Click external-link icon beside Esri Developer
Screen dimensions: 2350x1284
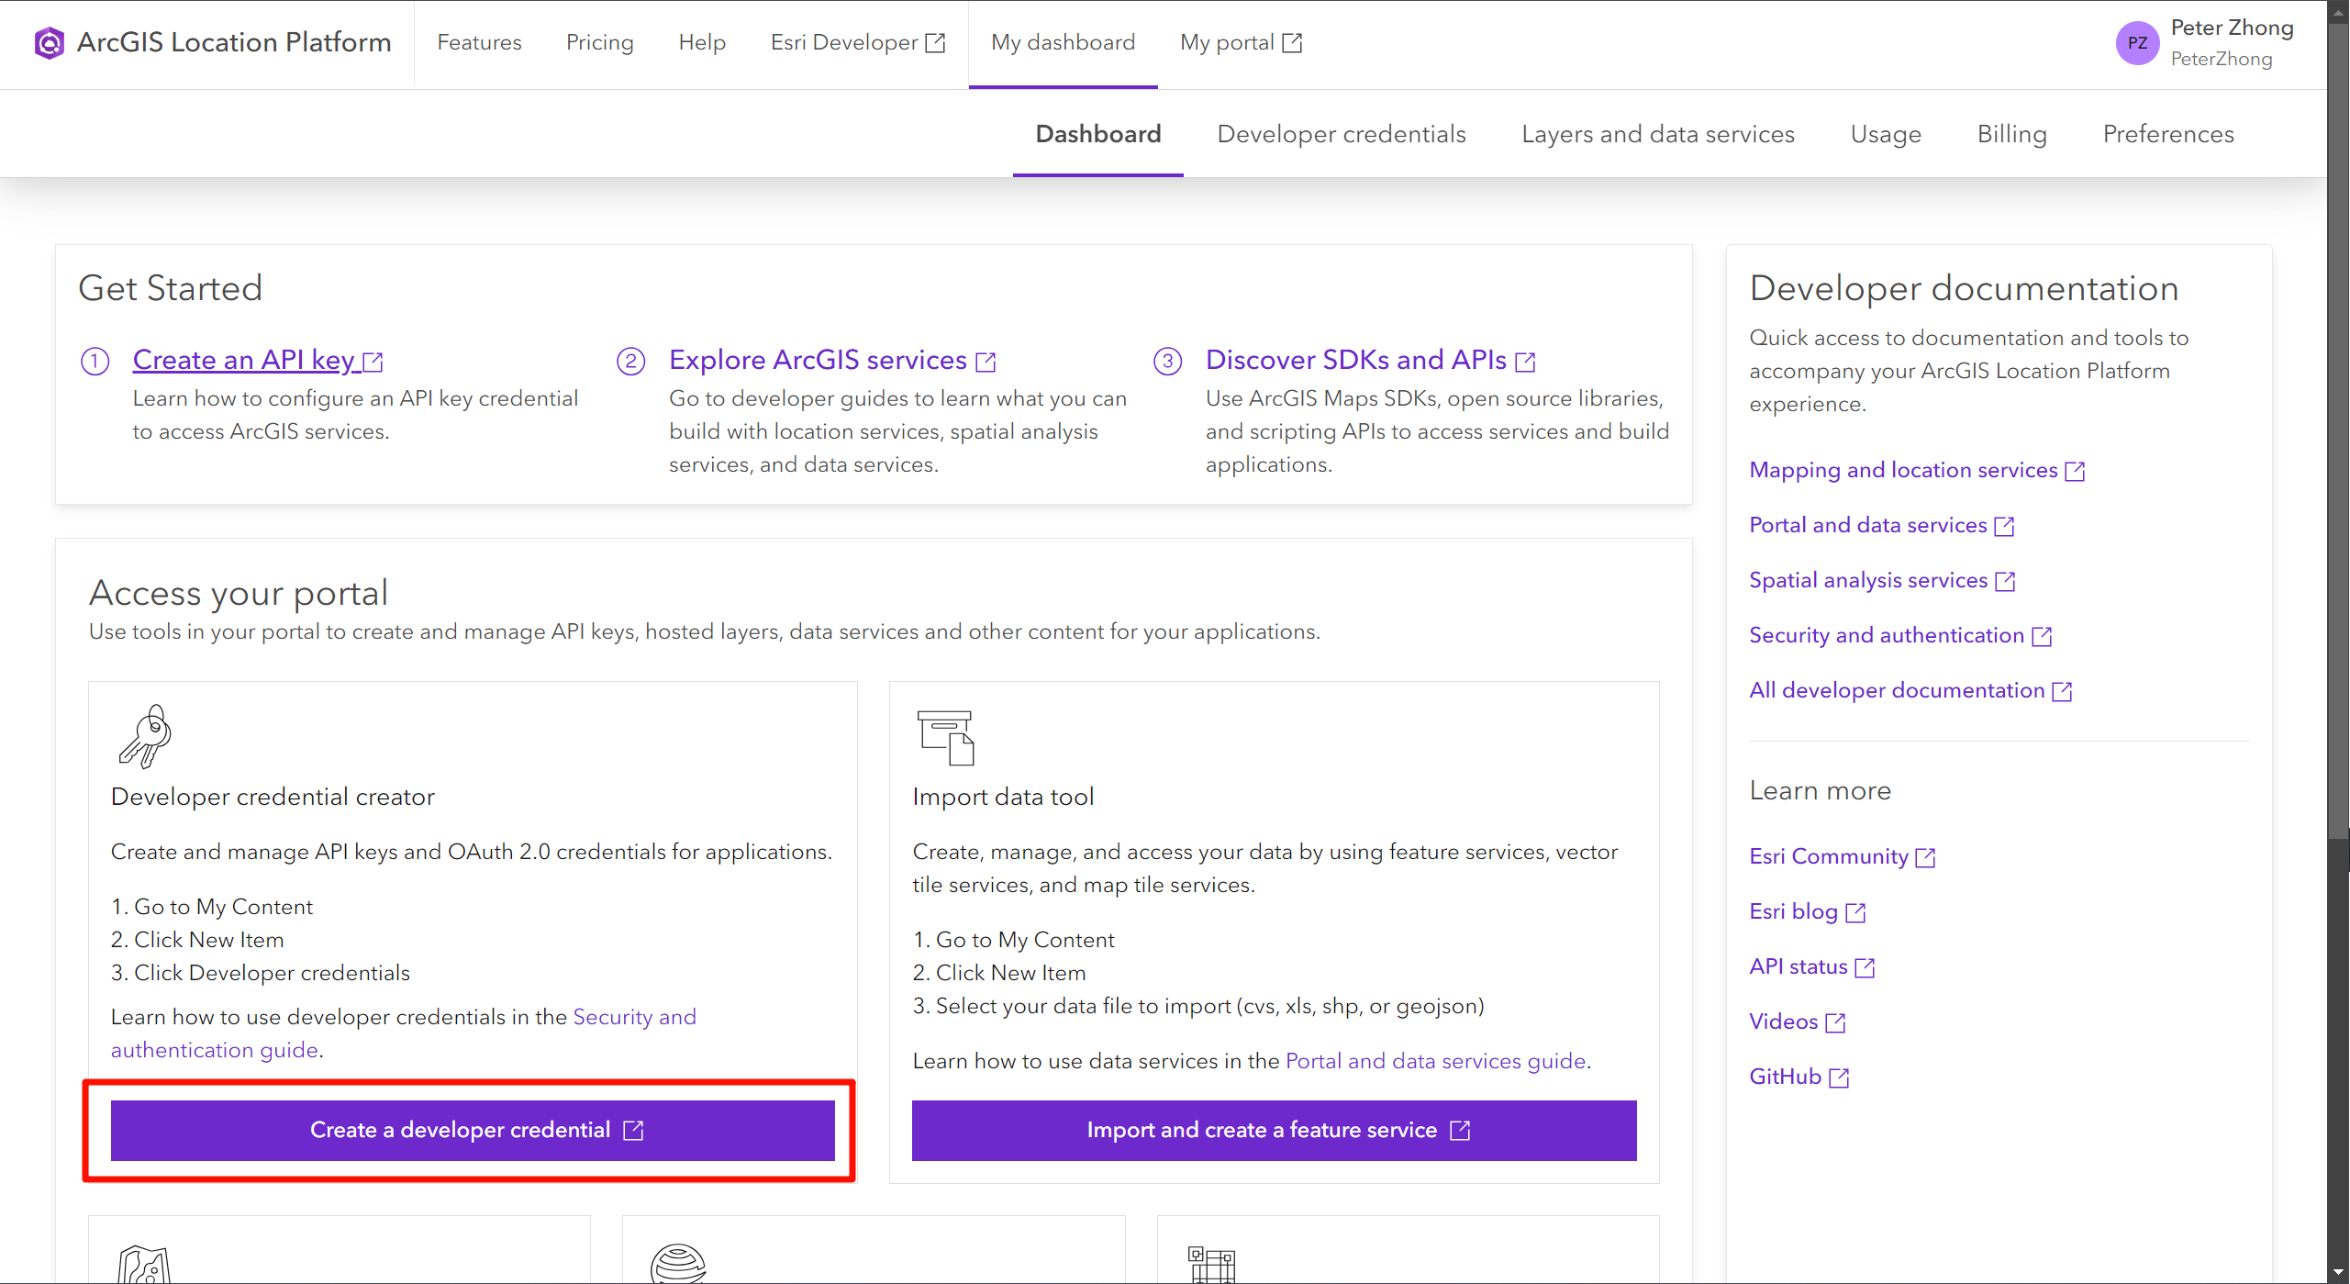935,43
